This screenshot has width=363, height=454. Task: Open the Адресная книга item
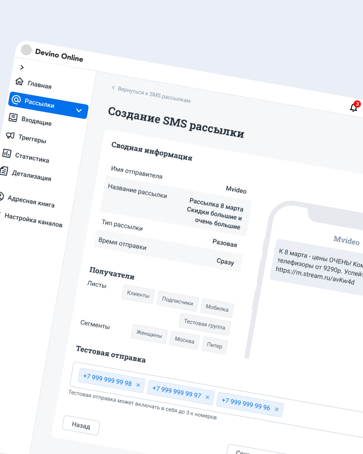(31, 201)
